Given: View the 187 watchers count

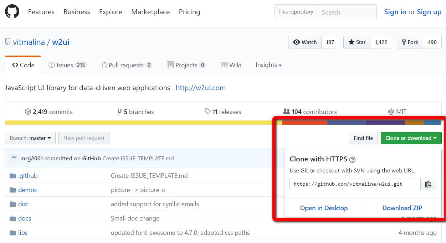Looking at the screenshot, I should [x=330, y=42].
